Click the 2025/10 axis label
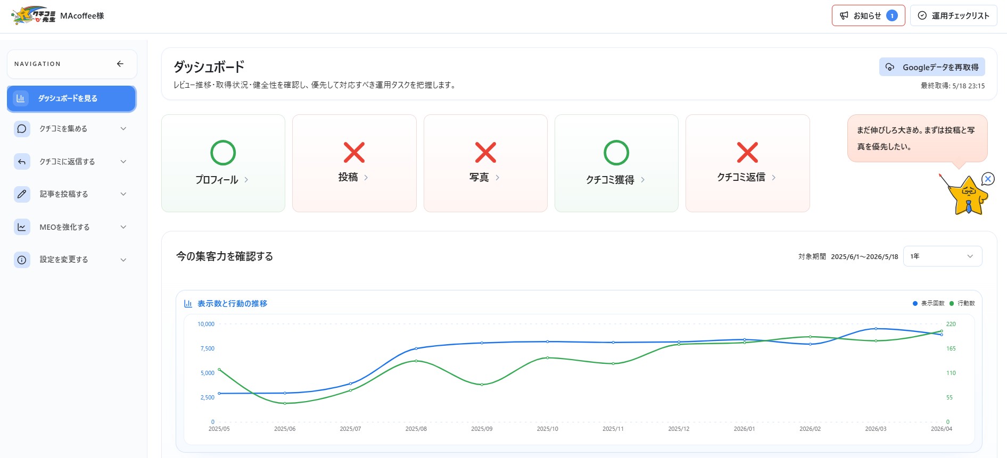This screenshot has height=458, width=1007. [547, 429]
